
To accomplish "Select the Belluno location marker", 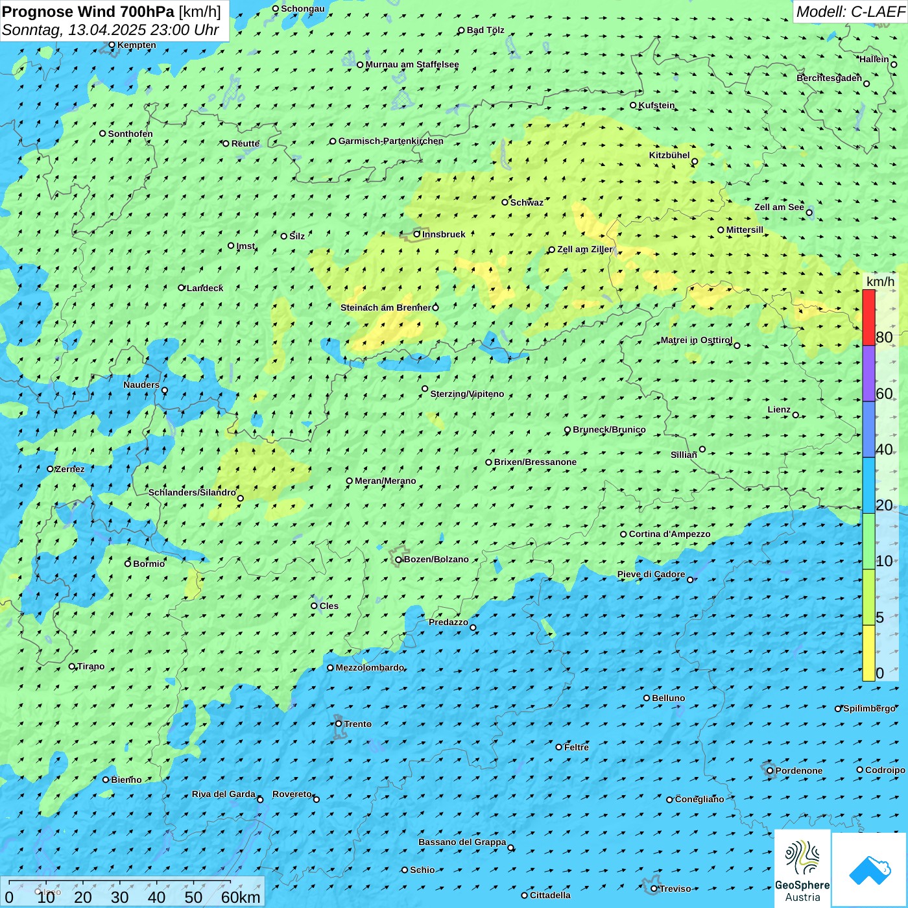I will click(x=647, y=698).
